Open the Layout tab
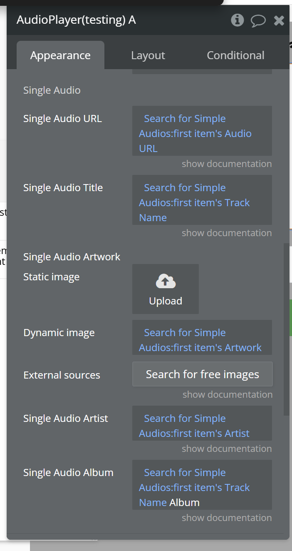Screen dimensions: 292x551 coord(148,55)
